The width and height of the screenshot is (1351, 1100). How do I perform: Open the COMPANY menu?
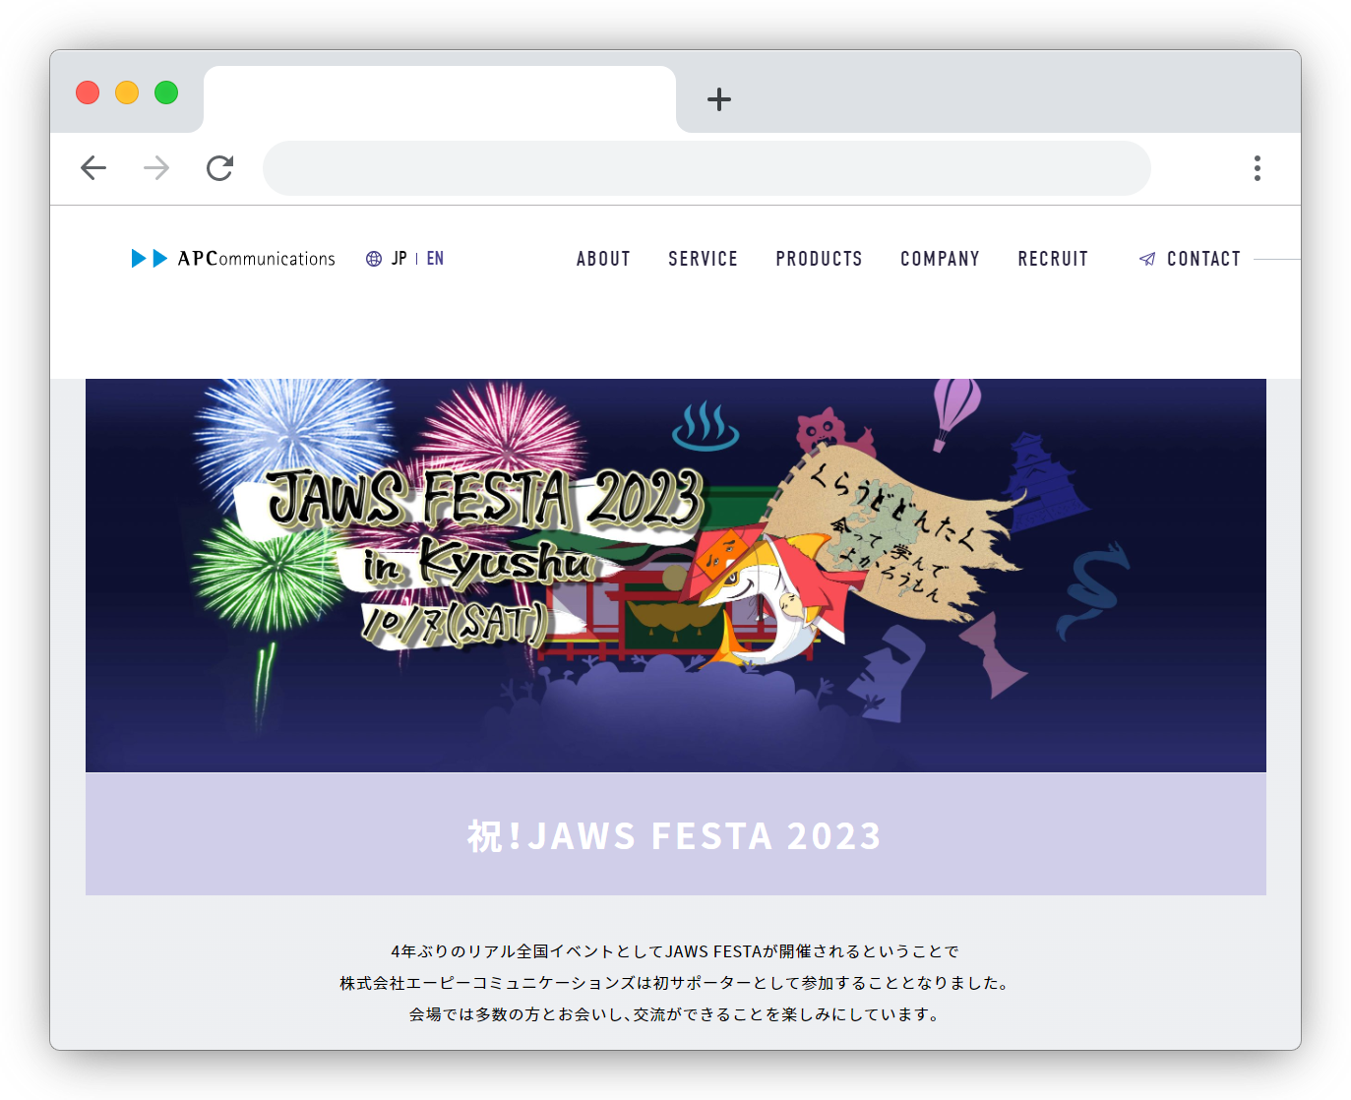[940, 259]
